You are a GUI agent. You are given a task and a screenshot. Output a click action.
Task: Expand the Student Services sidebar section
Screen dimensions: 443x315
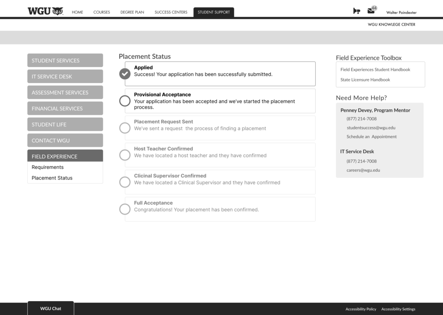65,61
